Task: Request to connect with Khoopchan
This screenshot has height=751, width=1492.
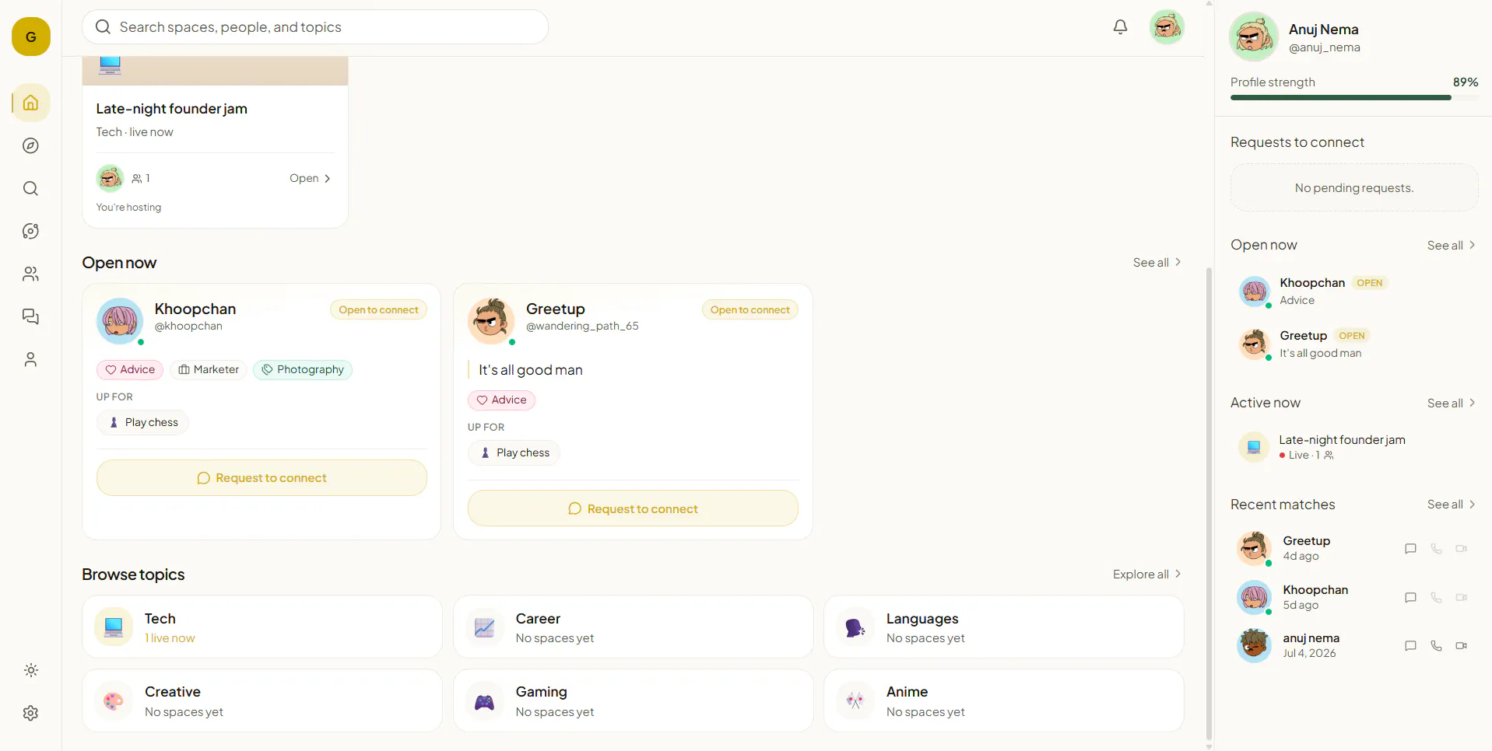Action: pyautogui.click(x=262, y=478)
